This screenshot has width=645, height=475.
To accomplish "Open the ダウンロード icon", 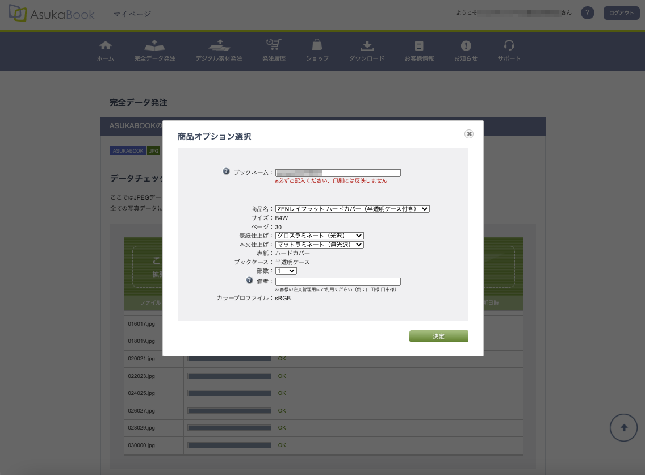I will point(367,46).
